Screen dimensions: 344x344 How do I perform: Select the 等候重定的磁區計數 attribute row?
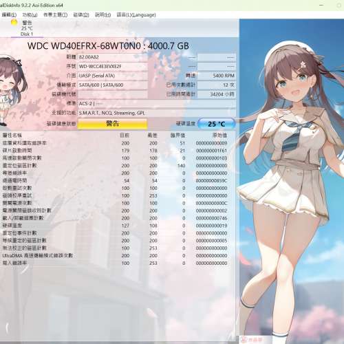pyautogui.click(x=118, y=241)
